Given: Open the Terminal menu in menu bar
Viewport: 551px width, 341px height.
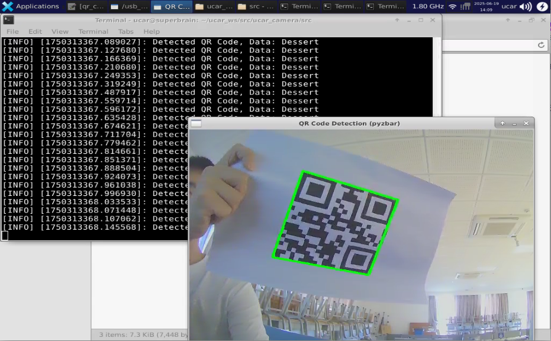Looking at the screenshot, I should pos(93,31).
